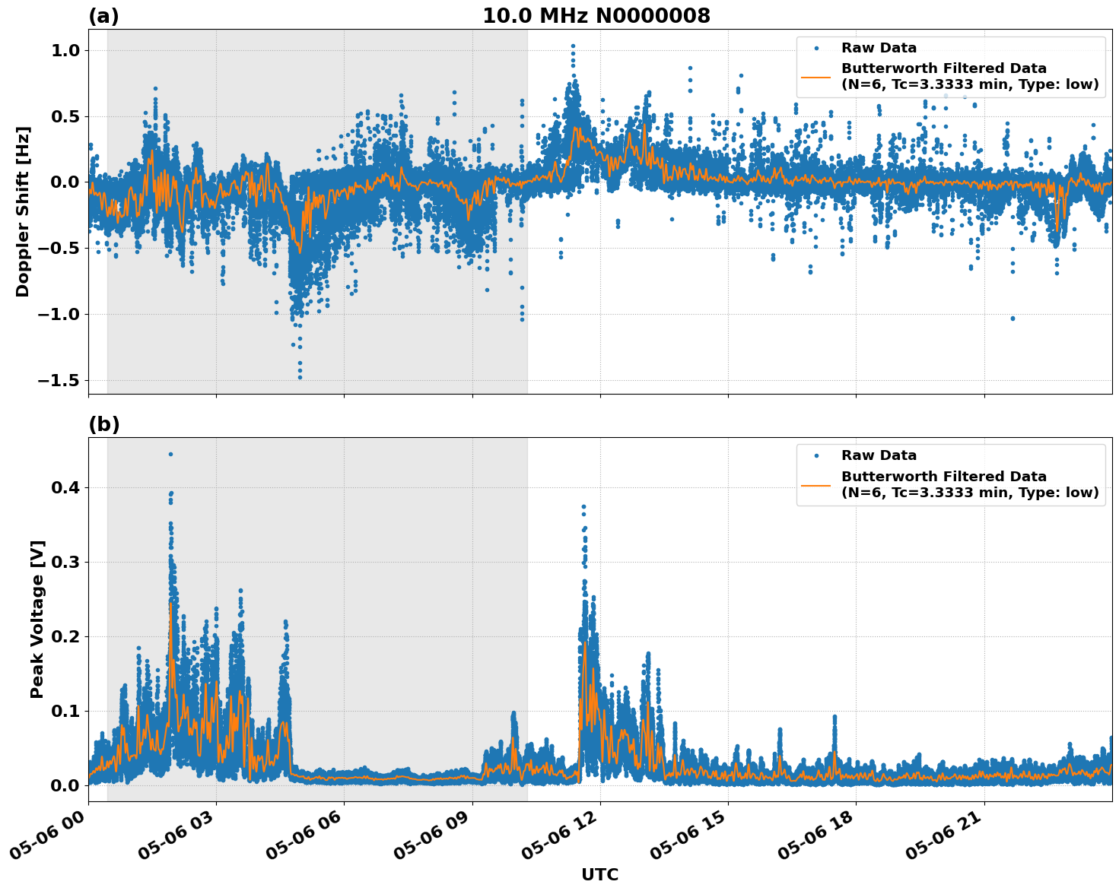Click the '(b)' panel label
This screenshot has height=891, width=1119.
tap(104, 424)
